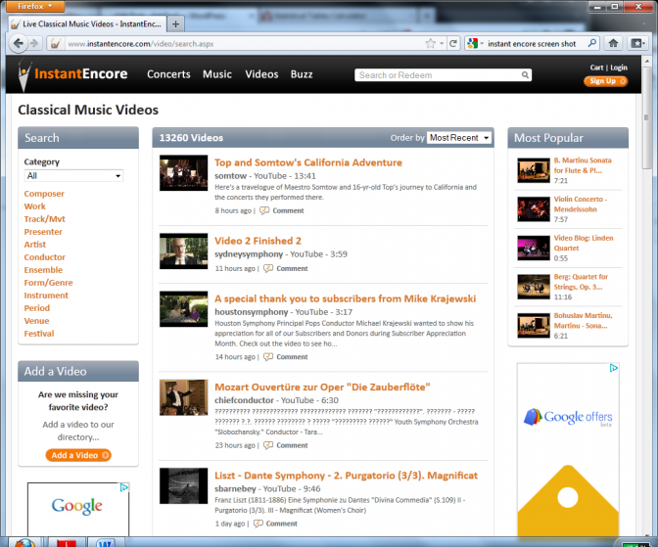This screenshot has height=547, width=658.
Task: Open the Concerts menu
Action: coord(168,74)
